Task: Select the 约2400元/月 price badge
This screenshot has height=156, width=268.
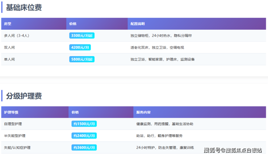Action: (x=84, y=136)
